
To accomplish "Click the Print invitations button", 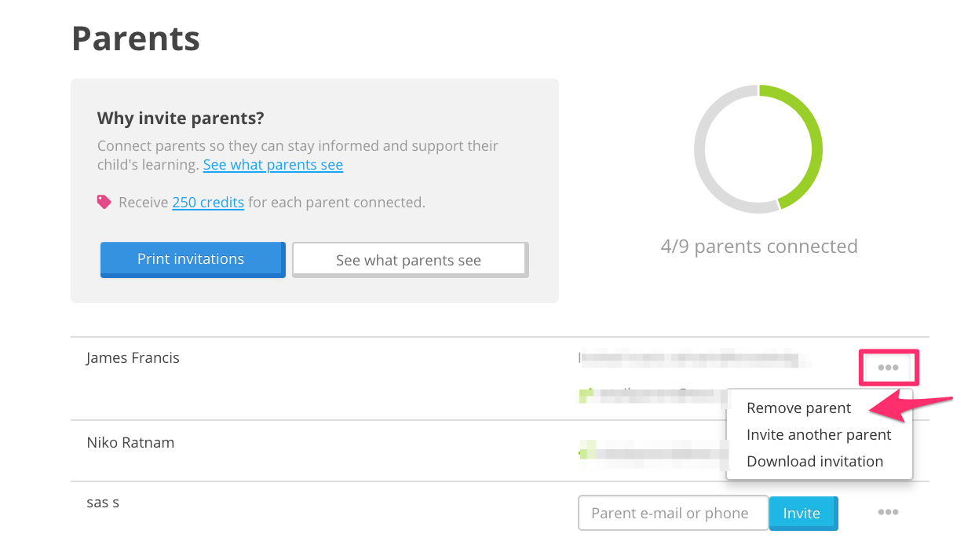I will (x=192, y=259).
